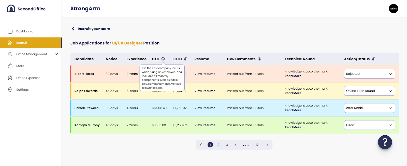Screen dimensions: 407x166
Task: Go to page 3 in pagination
Action: coord(227,145)
